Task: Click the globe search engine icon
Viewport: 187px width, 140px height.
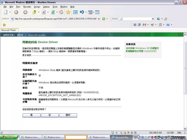Action: tap(158, 19)
